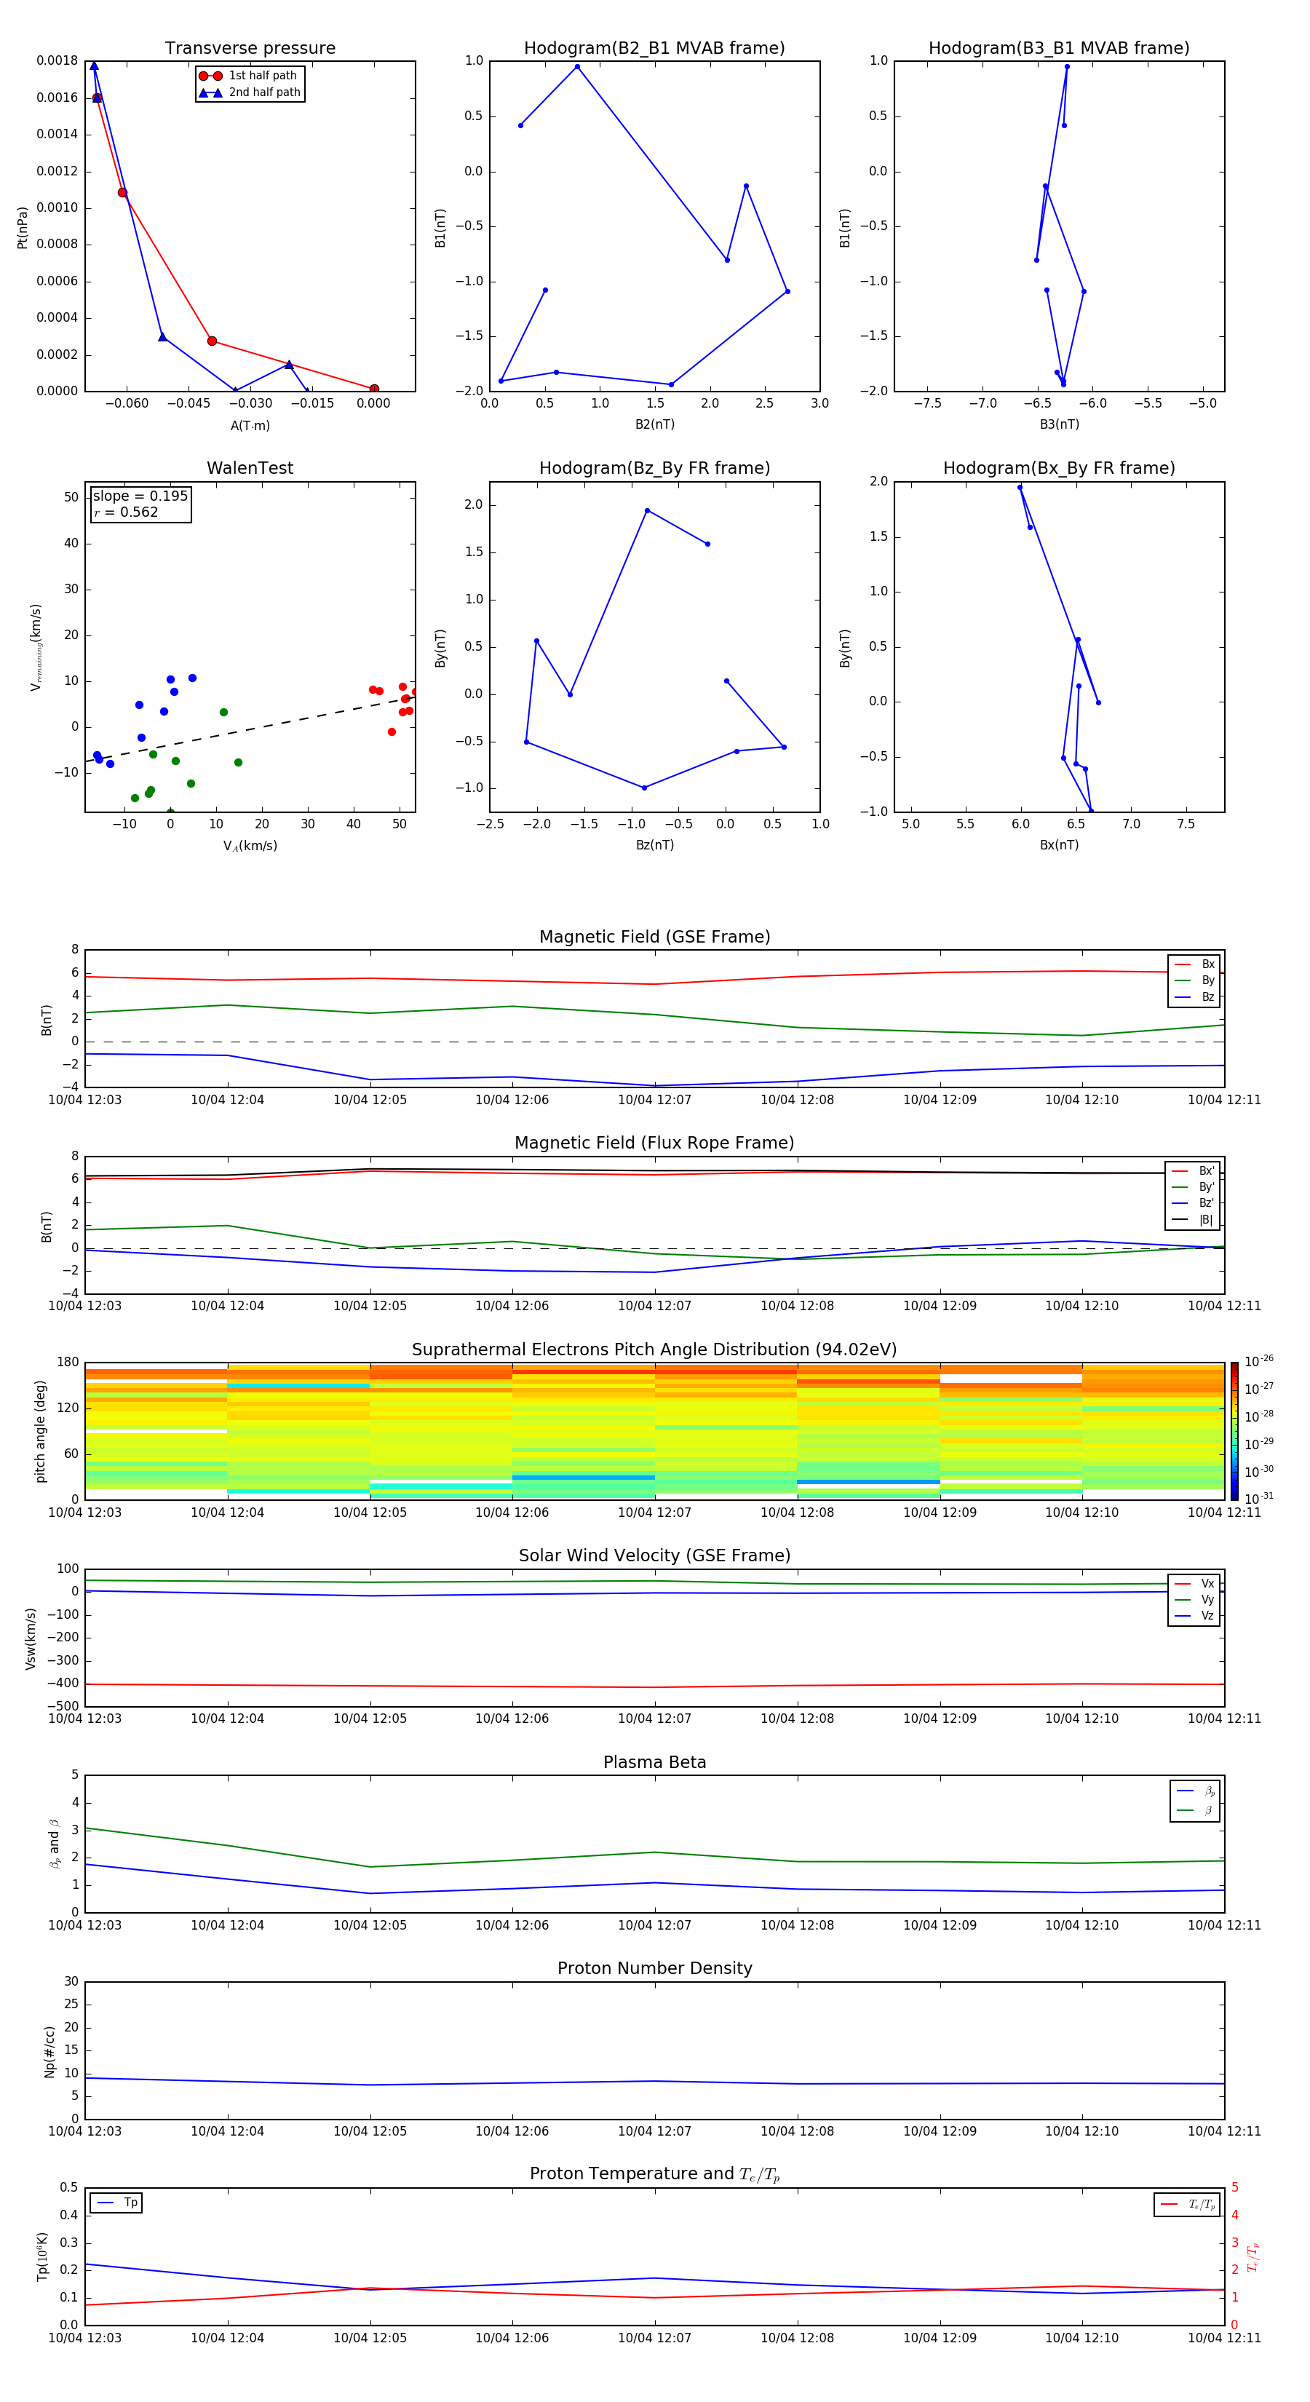Click the 'B3(nT)' x-axis label

point(1059,424)
